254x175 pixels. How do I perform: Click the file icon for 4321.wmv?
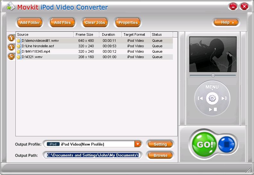point(19,57)
